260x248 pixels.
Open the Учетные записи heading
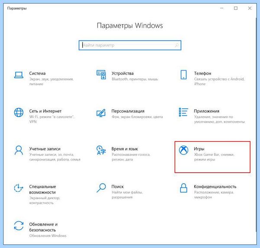[x=45, y=149]
